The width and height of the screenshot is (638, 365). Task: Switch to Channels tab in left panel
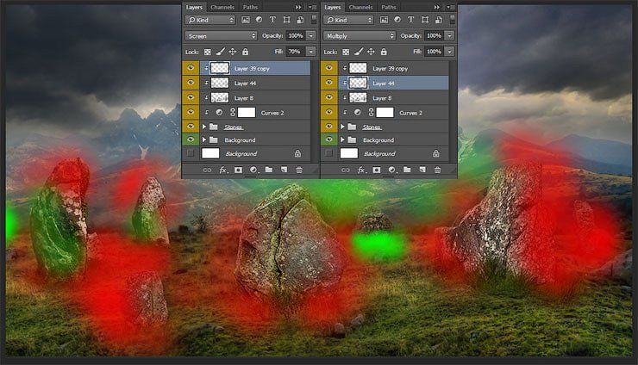pos(222,7)
